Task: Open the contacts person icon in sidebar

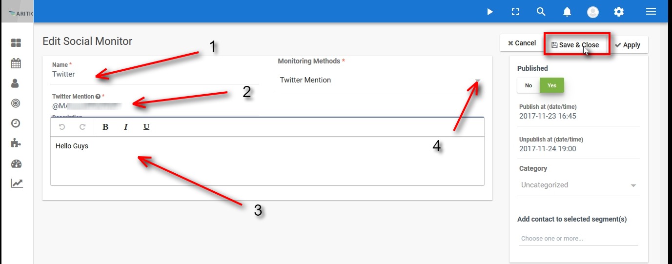Action: [x=15, y=83]
